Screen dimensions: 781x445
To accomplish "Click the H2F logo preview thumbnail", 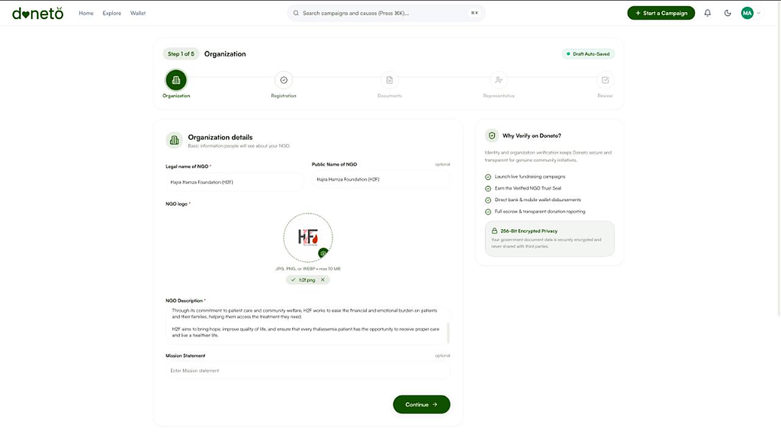I will click(308, 237).
